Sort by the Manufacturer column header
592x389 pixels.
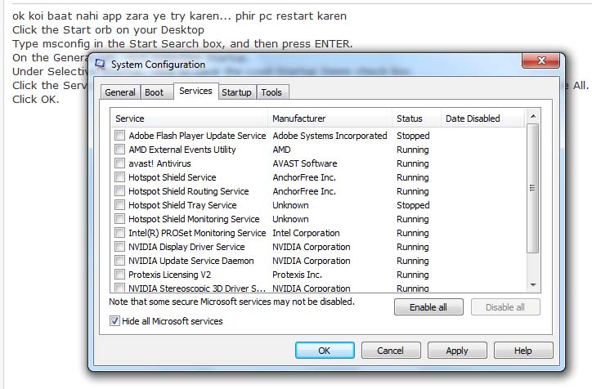[x=330, y=118]
